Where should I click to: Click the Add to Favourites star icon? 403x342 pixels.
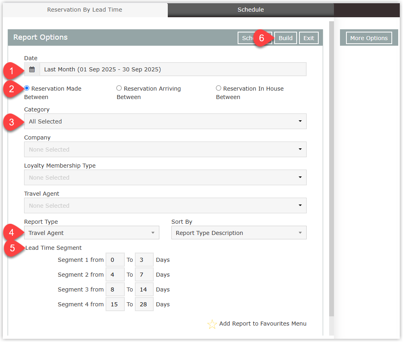point(212,324)
